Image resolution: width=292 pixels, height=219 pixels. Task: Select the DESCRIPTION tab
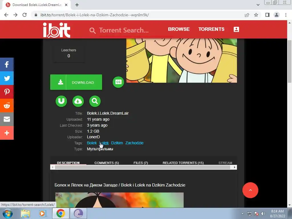click(68, 163)
